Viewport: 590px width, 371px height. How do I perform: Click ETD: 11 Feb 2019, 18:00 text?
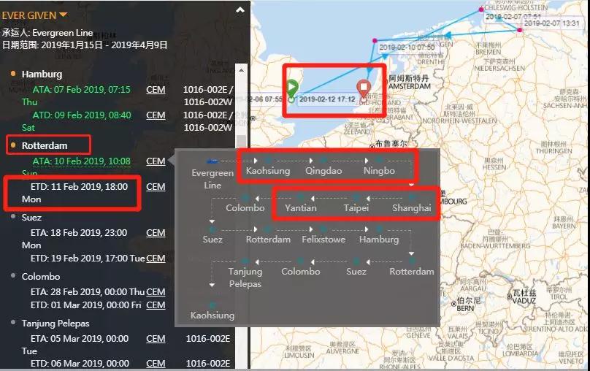click(x=79, y=187)
